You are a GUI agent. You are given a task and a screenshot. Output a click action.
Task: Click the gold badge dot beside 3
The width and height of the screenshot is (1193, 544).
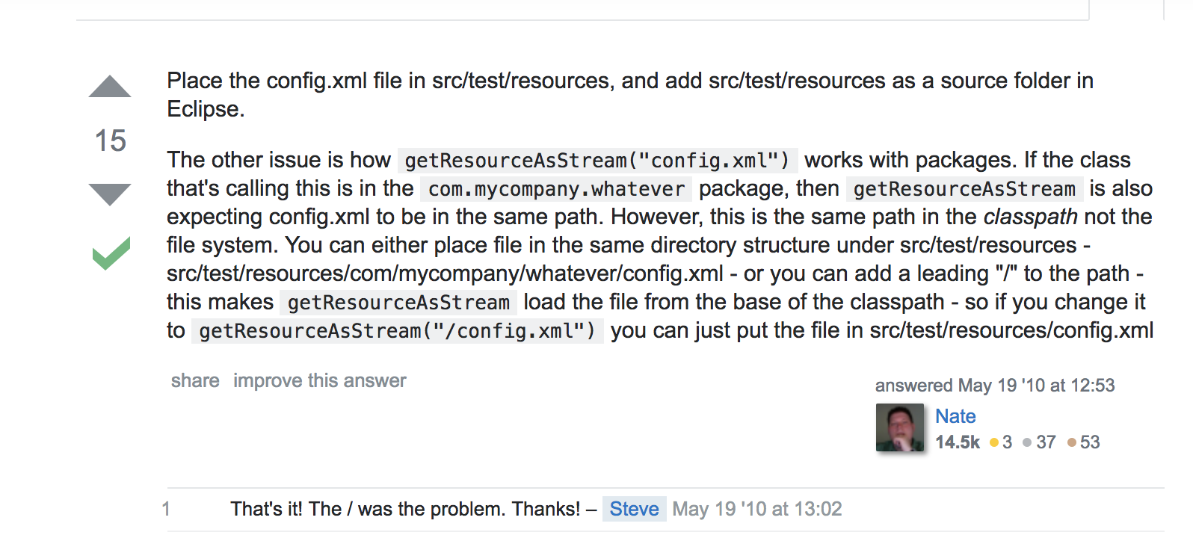tap(993, 442)
